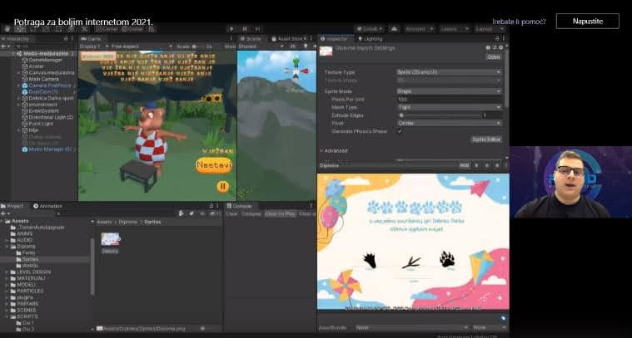Click the Camera PostProcess prefab icon
Screen dimensions: 632x338
pyautogui.click(x=25, y=86)
